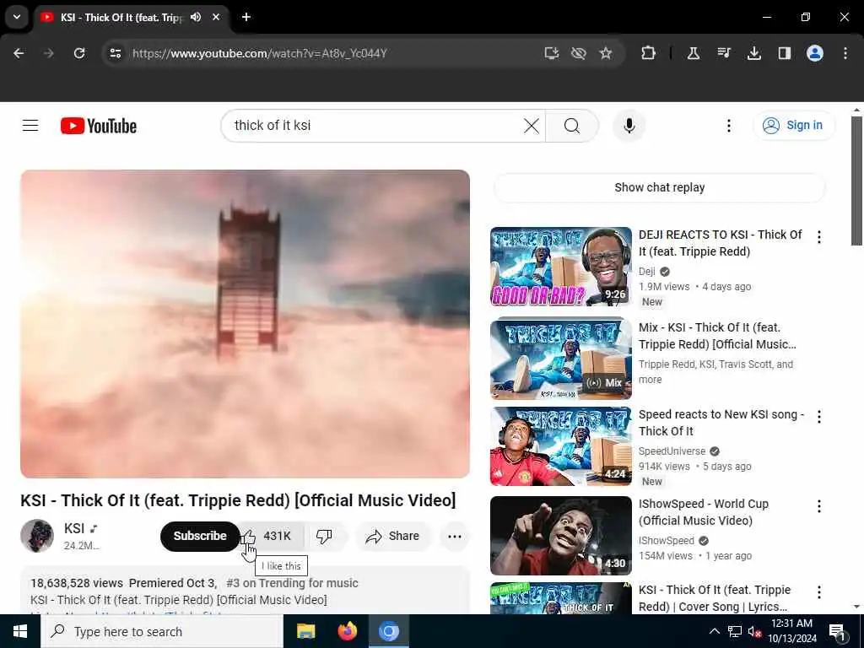Open Chrome Labs flask icon
This screenshot has width=864, height=648.
tap(694, 53)
